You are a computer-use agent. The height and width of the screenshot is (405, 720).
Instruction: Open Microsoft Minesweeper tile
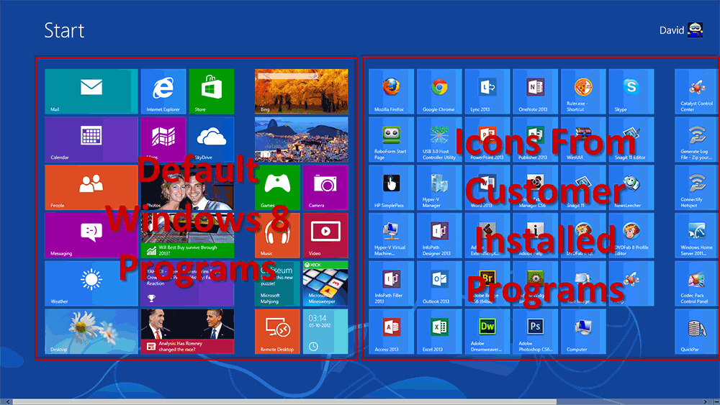[325, 283]
